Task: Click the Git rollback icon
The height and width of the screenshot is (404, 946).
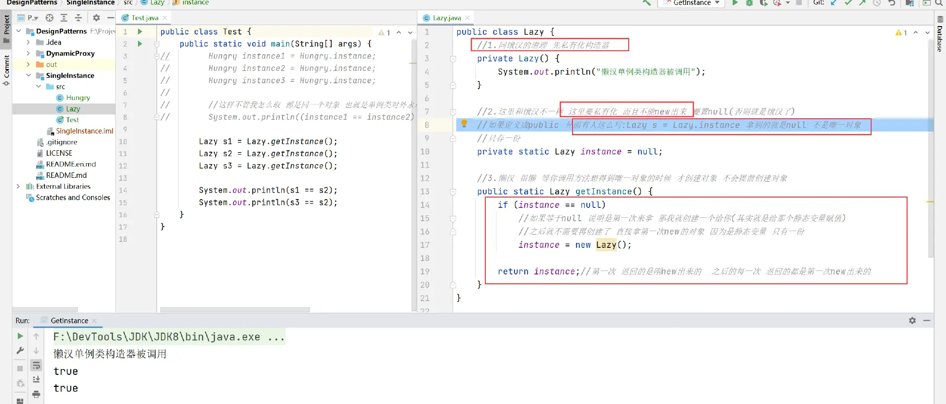Action: [x=891, y=3]
